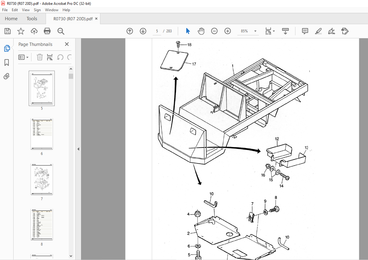
Task: Open the Help menu
Action: (67, 10)
